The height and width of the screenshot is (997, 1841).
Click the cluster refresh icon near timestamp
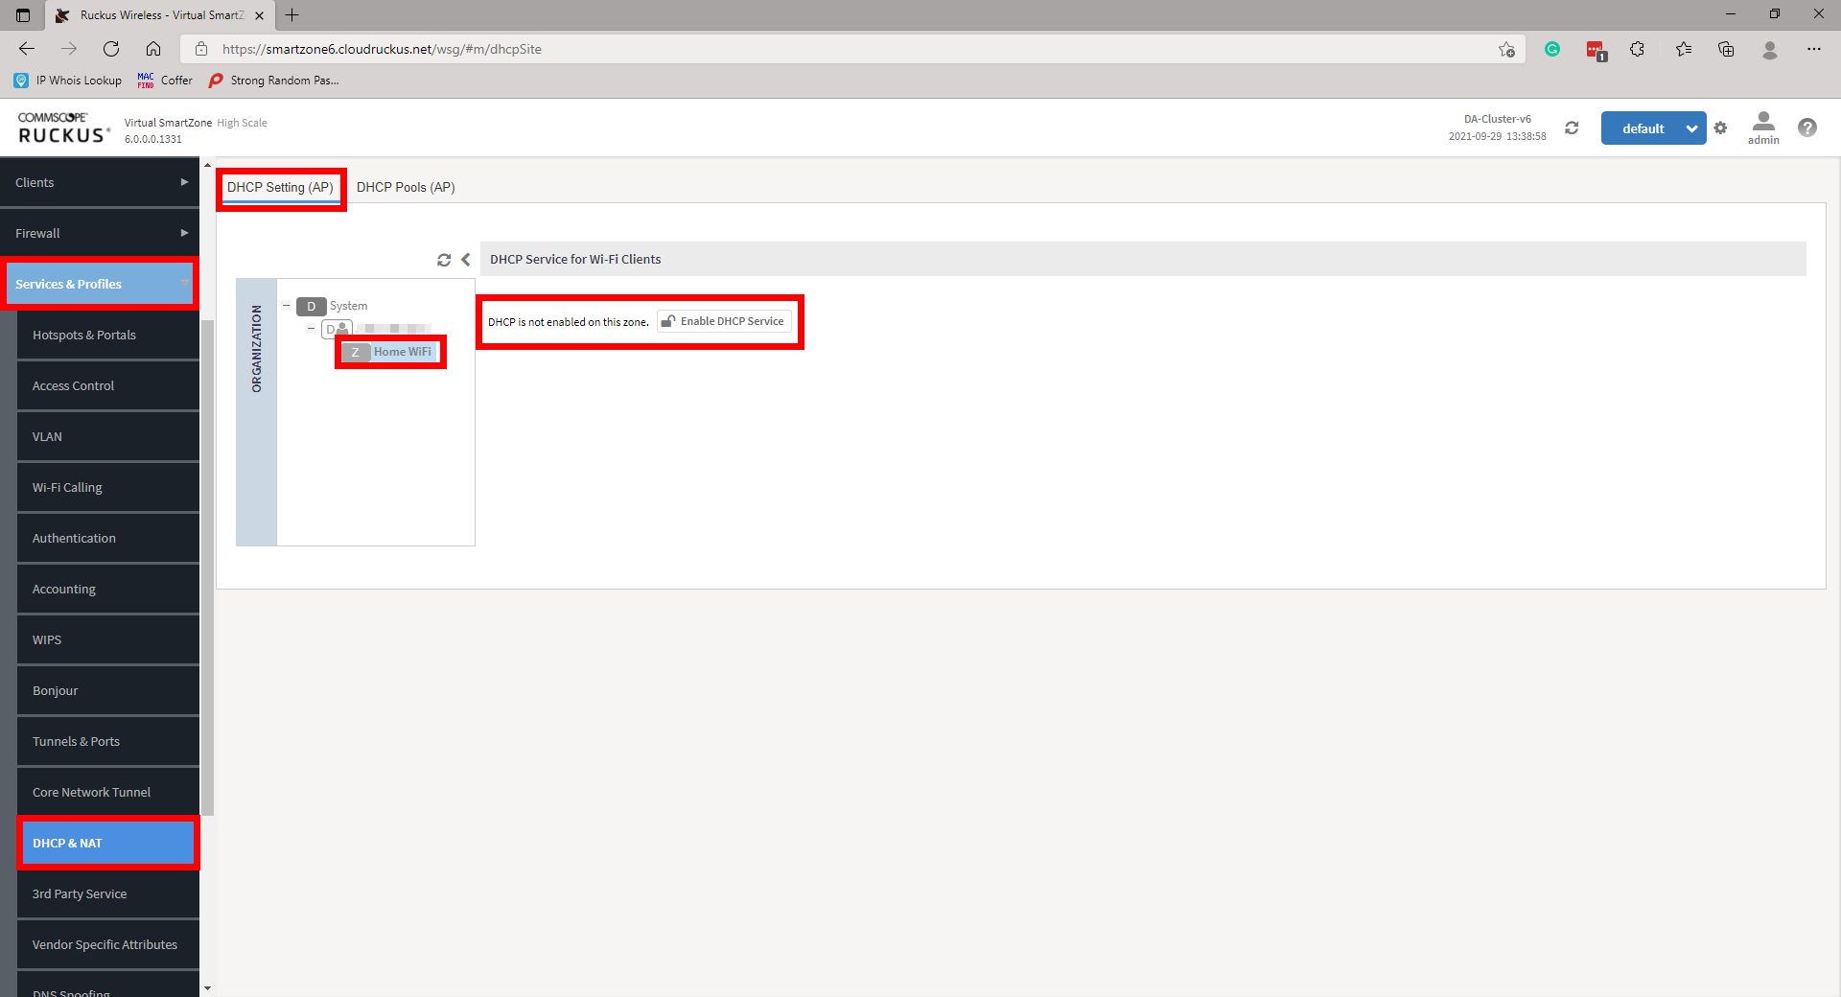pos(1572,128)
